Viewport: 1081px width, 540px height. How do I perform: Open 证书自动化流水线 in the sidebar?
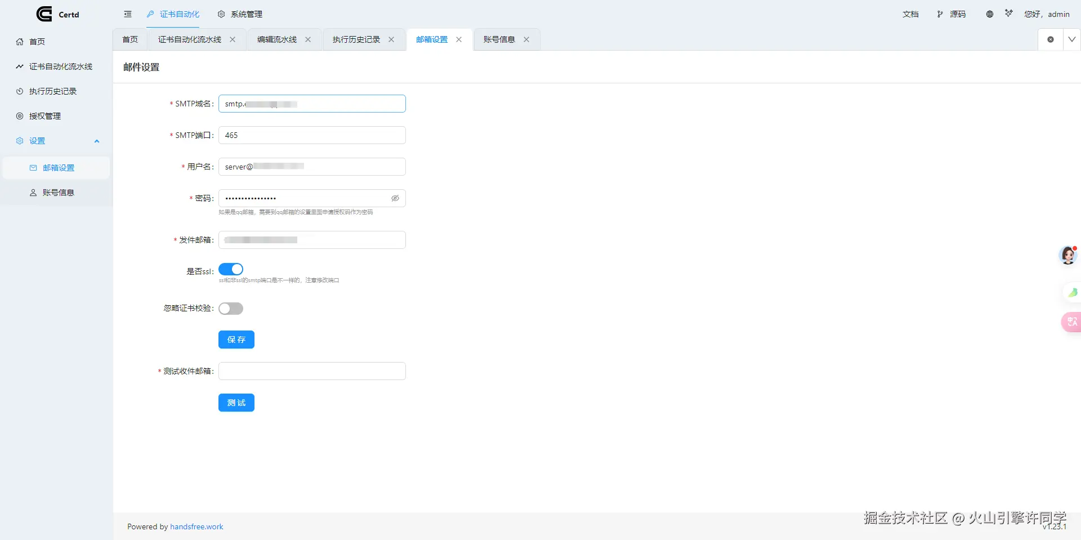pyautogui.click(x=56, y=66)
